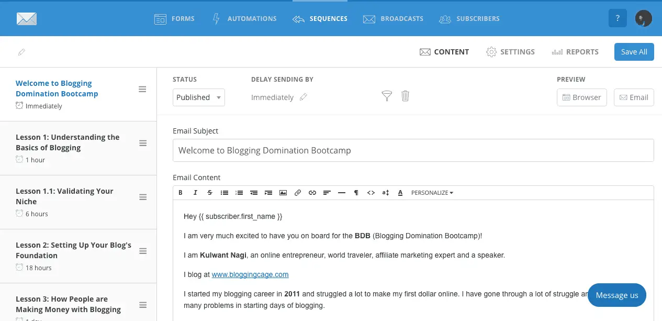662x321 pixels.
Task: Switch to the SETTINGS tab
Action: [510, 52]
